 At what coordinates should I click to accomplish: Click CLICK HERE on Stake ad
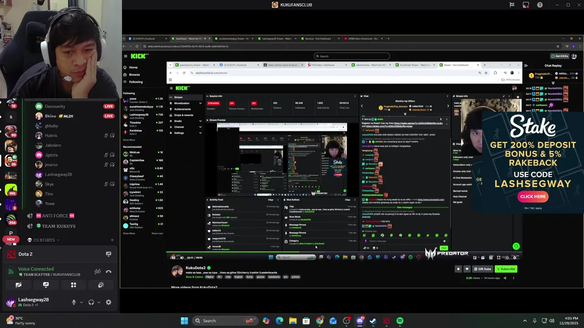click(533, 197)
